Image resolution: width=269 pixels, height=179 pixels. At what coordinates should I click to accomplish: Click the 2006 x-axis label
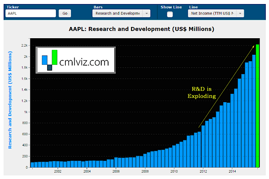116,171
